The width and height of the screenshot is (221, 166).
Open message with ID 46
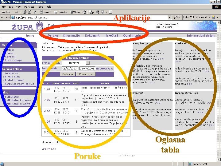48,89
